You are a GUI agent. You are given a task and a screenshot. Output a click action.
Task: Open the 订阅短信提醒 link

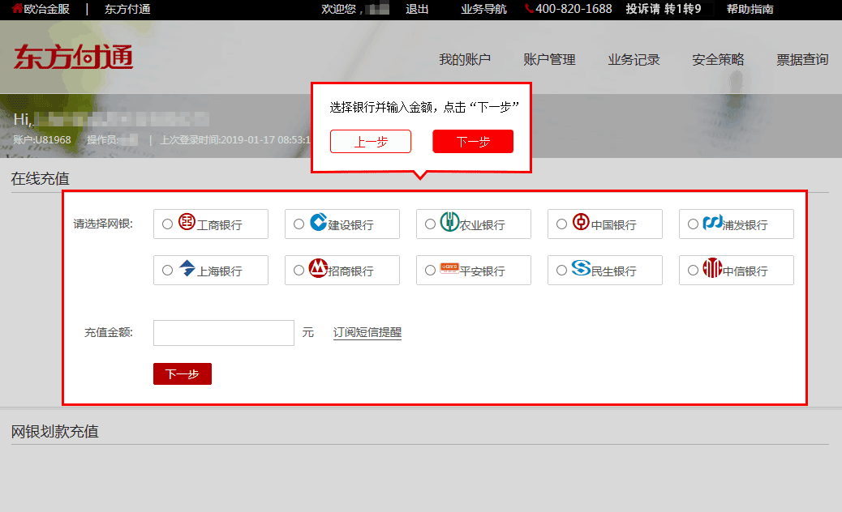[x=367, y=332]
